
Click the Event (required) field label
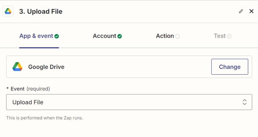coord(30,88)
